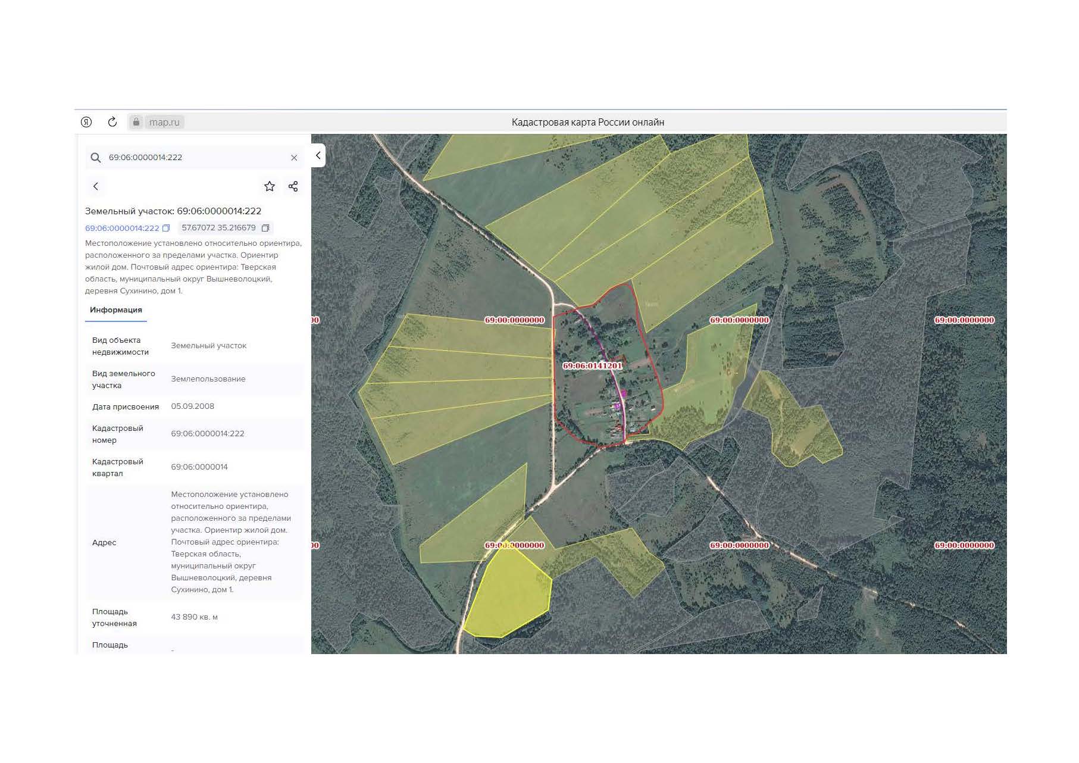
Task: Click the search magnifier icon
Action: (95, 158)
